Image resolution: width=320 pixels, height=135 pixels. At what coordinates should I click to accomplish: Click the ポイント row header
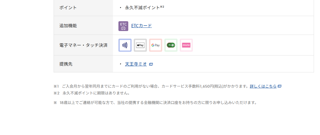pyautogui.click(x=83, y=8)
